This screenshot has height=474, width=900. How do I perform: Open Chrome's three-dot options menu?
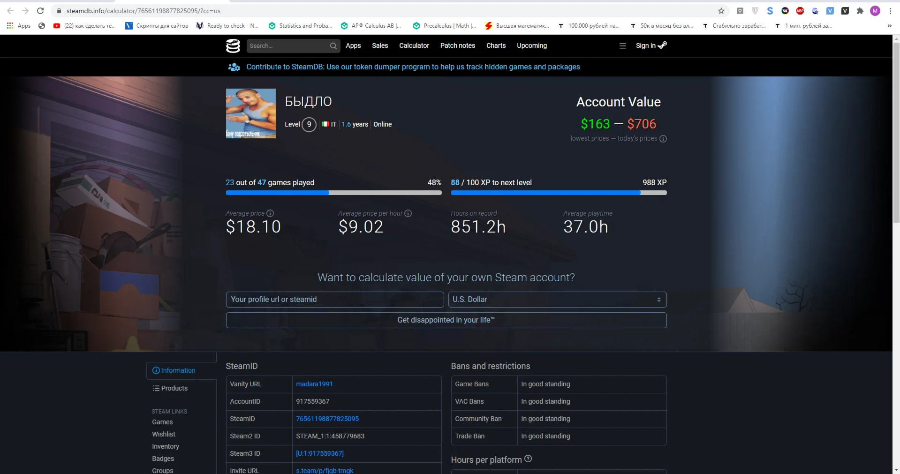click(890, 10)
